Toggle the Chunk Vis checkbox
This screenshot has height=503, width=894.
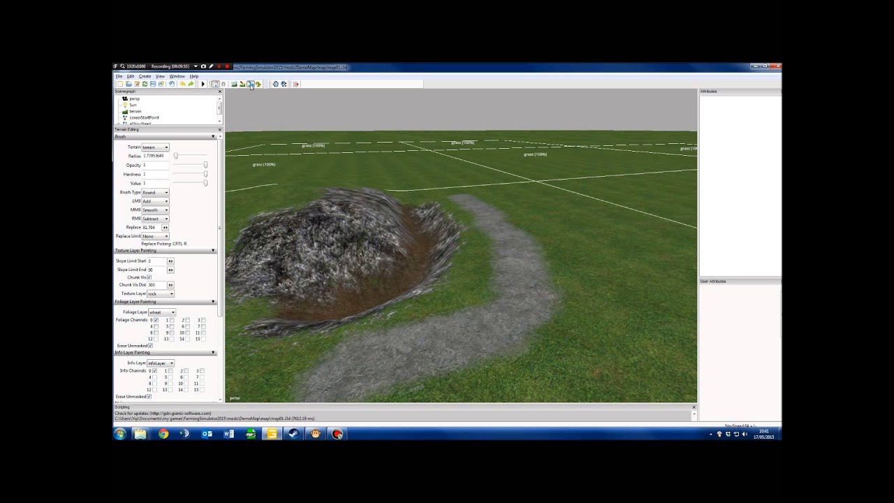[x=149, y=277]
